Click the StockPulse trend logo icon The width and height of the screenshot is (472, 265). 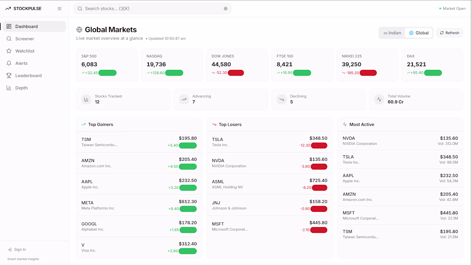coord(8,9)
